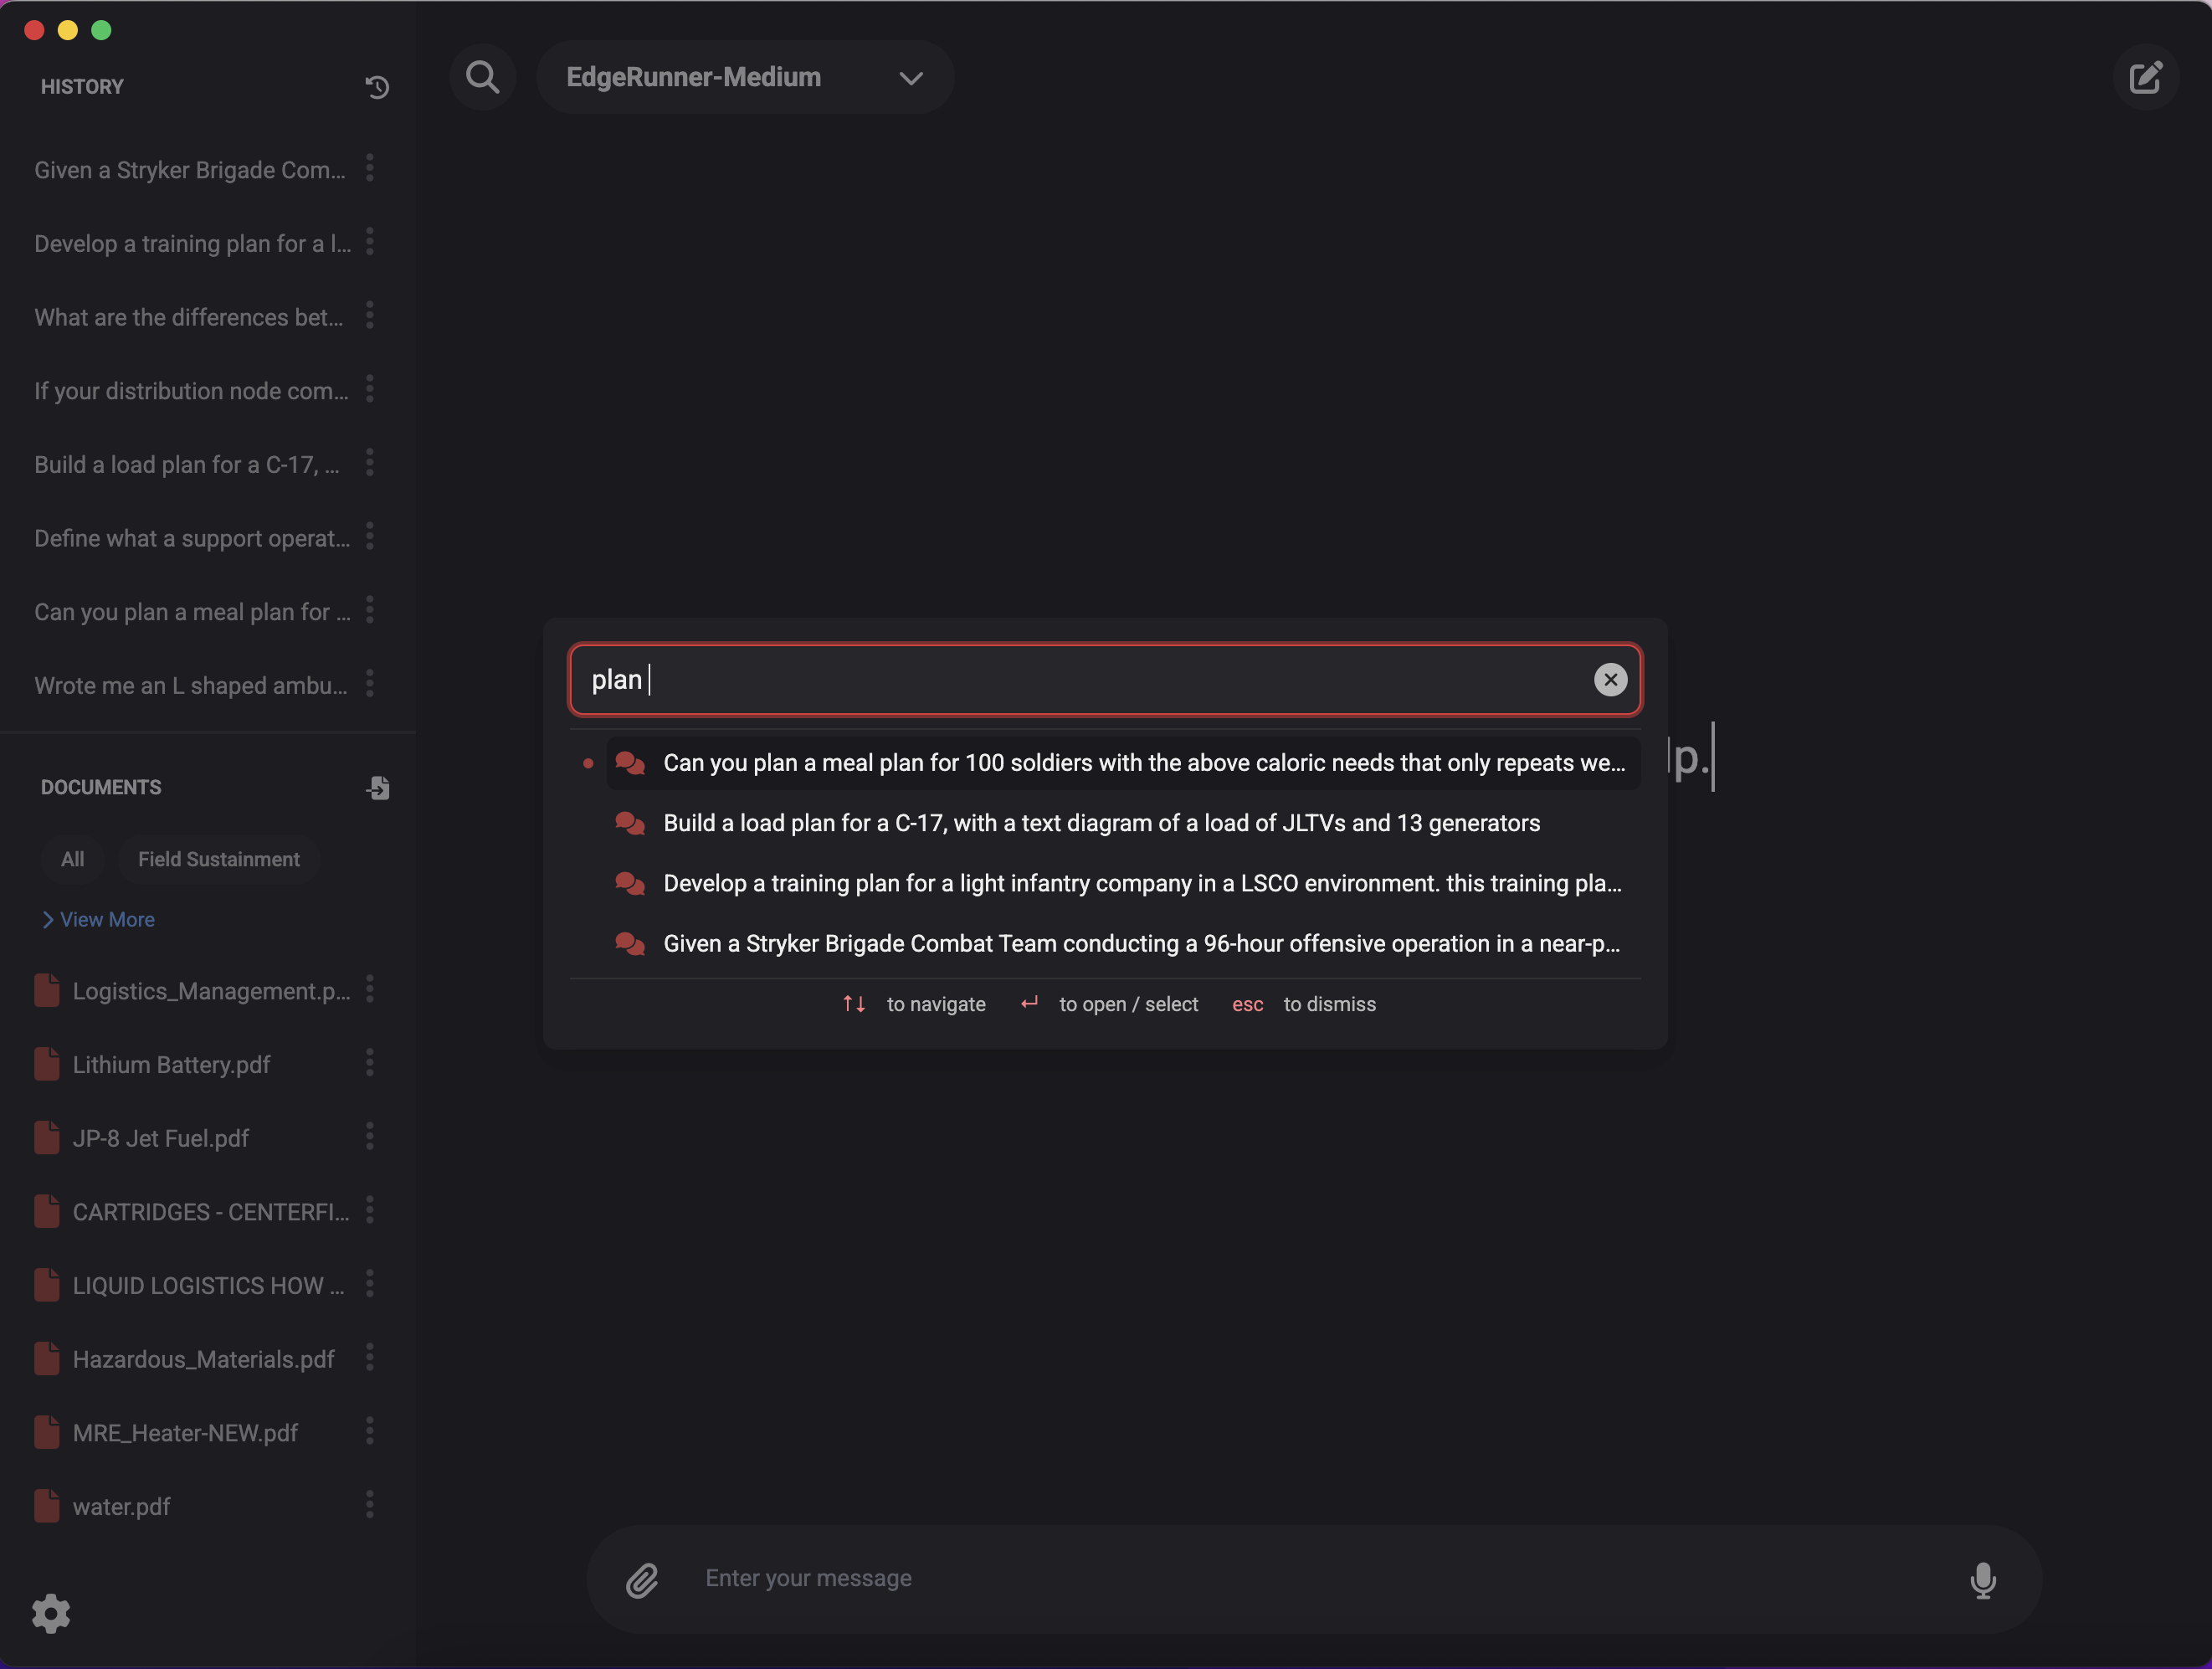Open options menu for Lithium Battery.pdf
Screen dimensions: 2212x1669
370,1063
